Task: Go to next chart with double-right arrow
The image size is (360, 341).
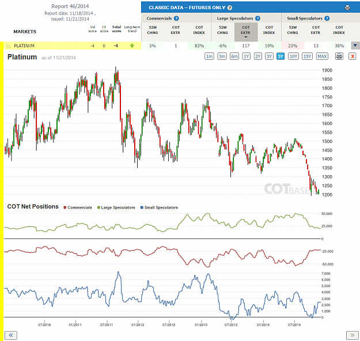Action: click(x=352, y=335)
